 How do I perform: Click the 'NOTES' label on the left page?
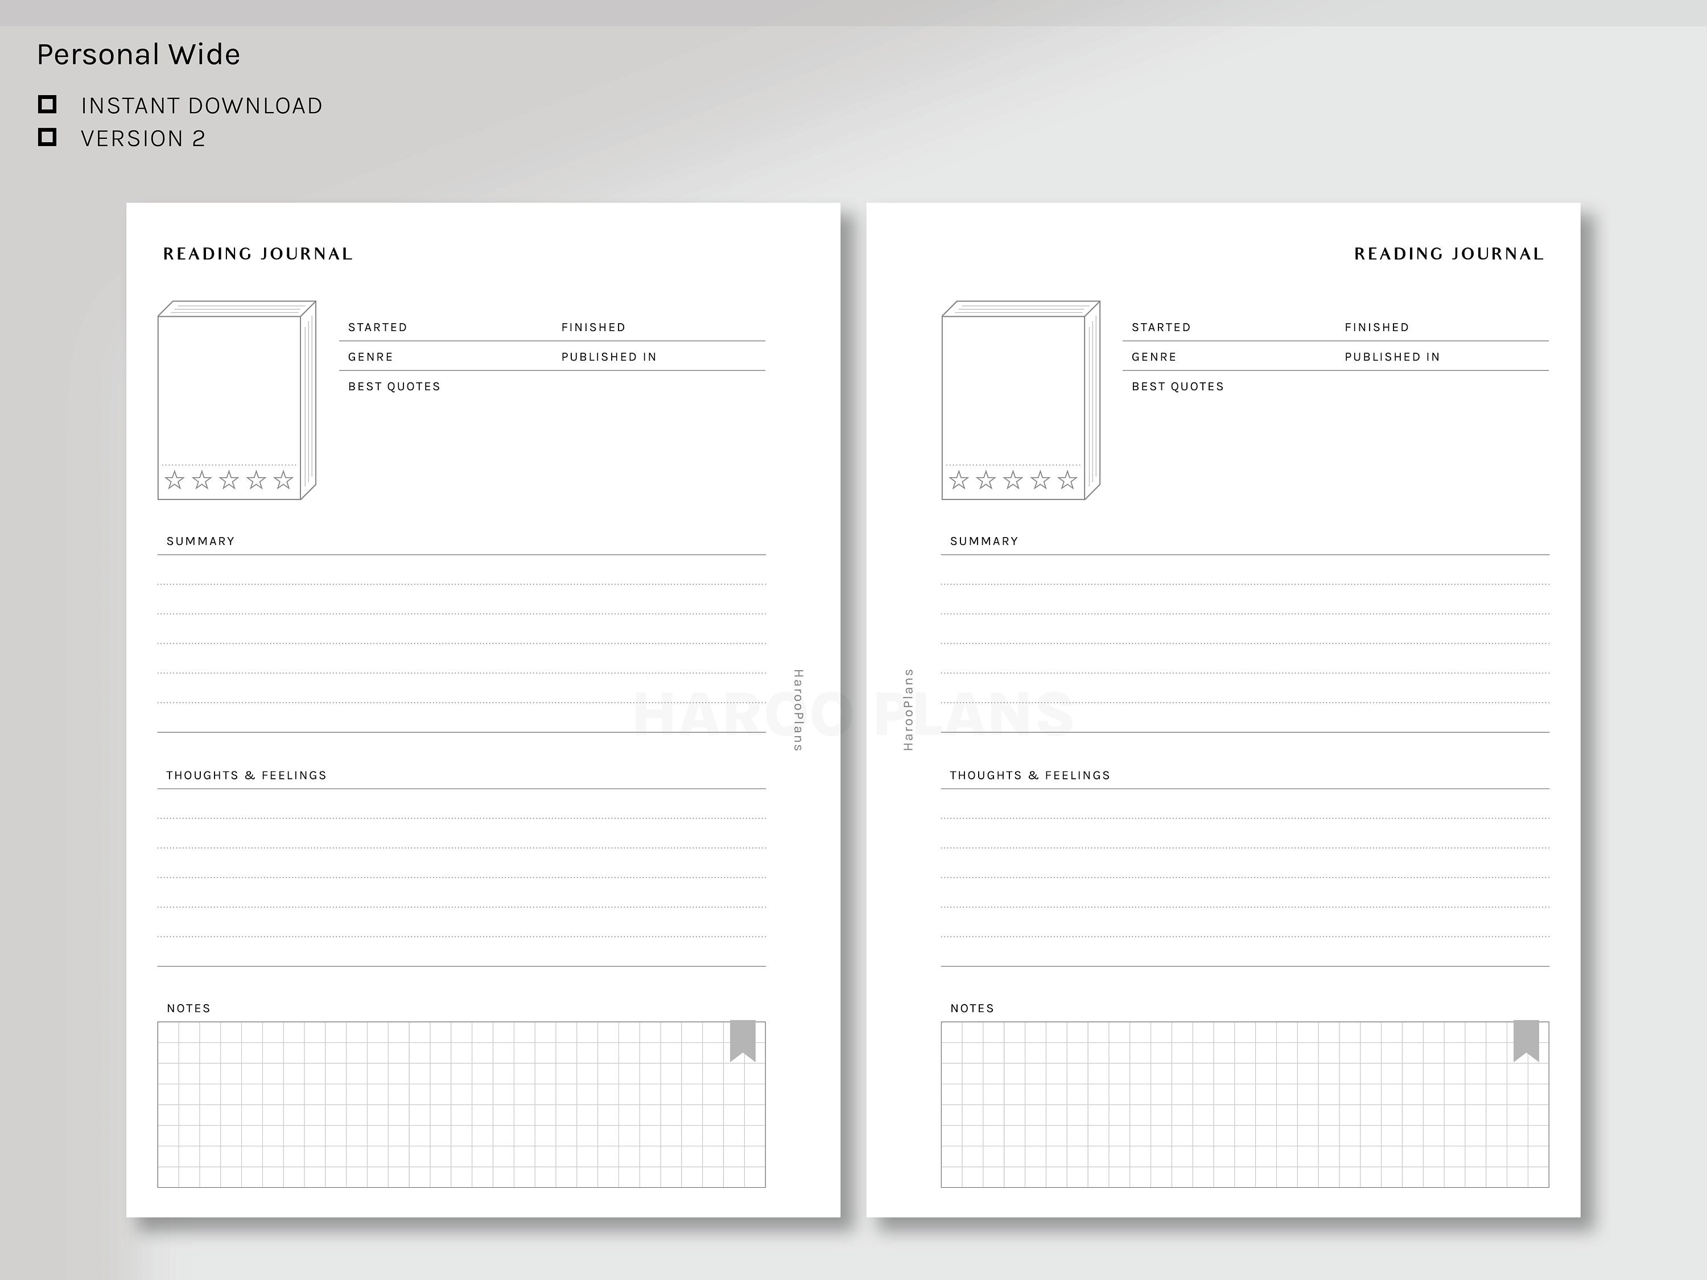point(188,1009)
